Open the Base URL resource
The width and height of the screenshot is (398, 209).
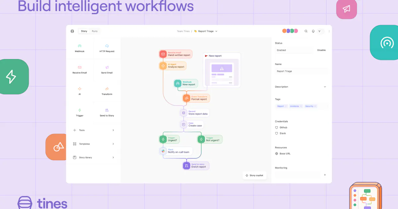coord(283,154)
